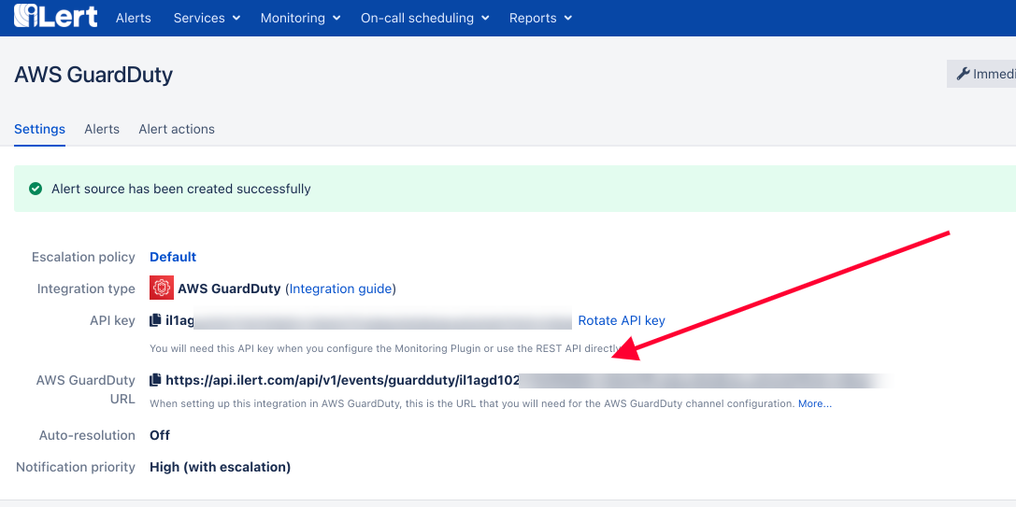Viewport: 1016px width, 507px height.
Task: Click the wrench icon on Immediate button
Action: (x=963, y=74)
